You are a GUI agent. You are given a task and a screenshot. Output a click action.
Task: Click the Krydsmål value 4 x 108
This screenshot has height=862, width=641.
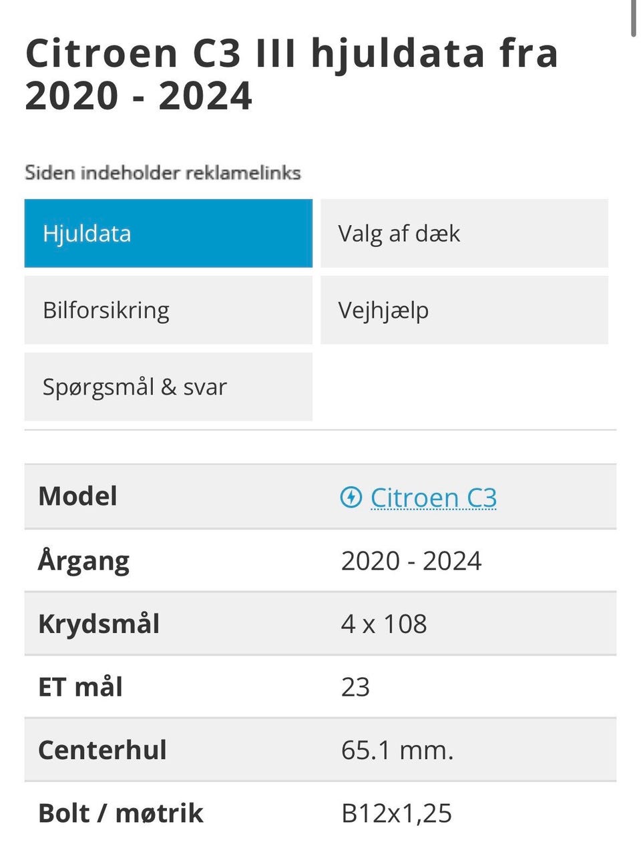click(x=384, y=624)
